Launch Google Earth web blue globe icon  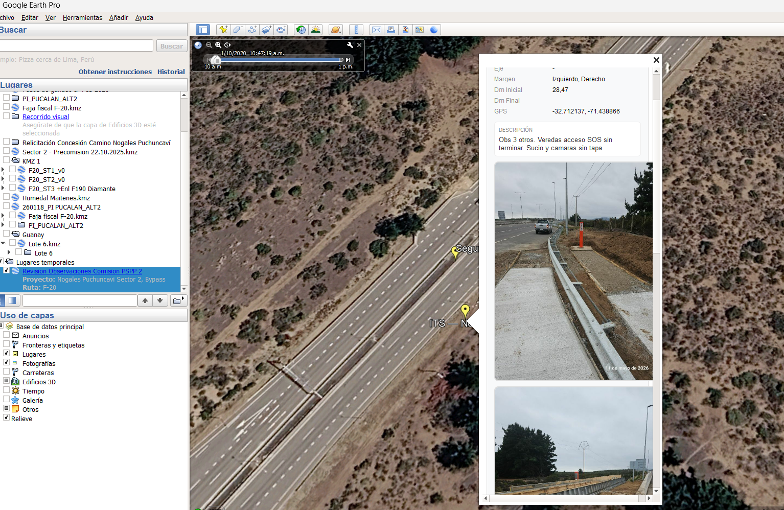[434, 30]
